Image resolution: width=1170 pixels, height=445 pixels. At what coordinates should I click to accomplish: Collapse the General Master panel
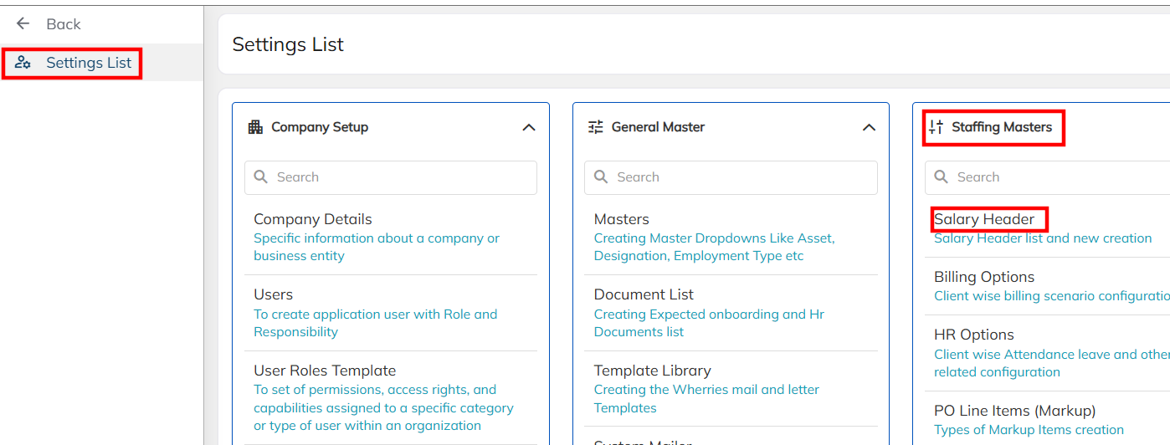click(869, 127)
